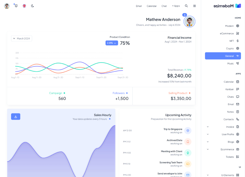Click the Trip to Singapore location icon
This screenshot has width=245, height=177.
(x=188, y=131)
